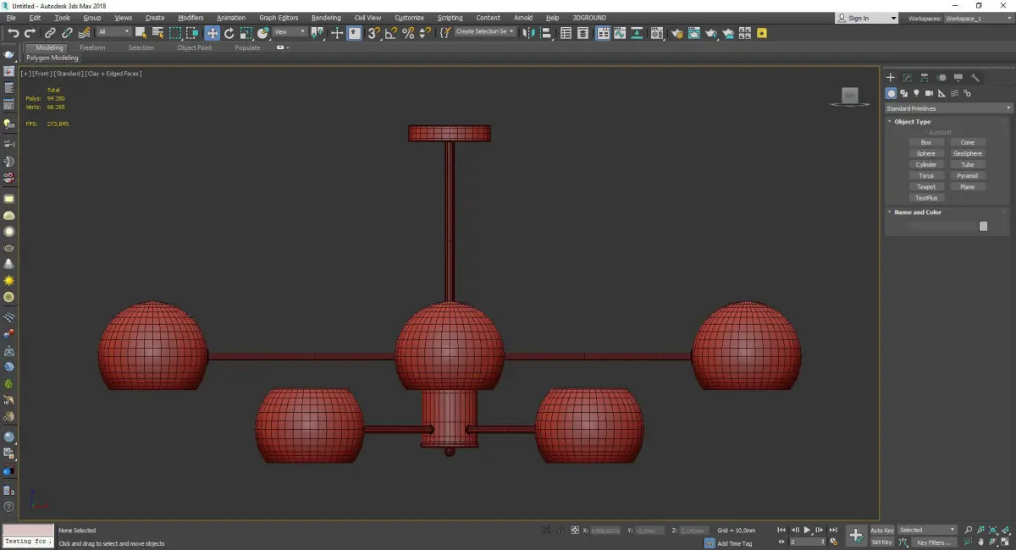Select the Lights category in Create panel
Image resolution: width=1016 pixels, height=550 pixels.
pyautogui.click(x=916, y=93)
